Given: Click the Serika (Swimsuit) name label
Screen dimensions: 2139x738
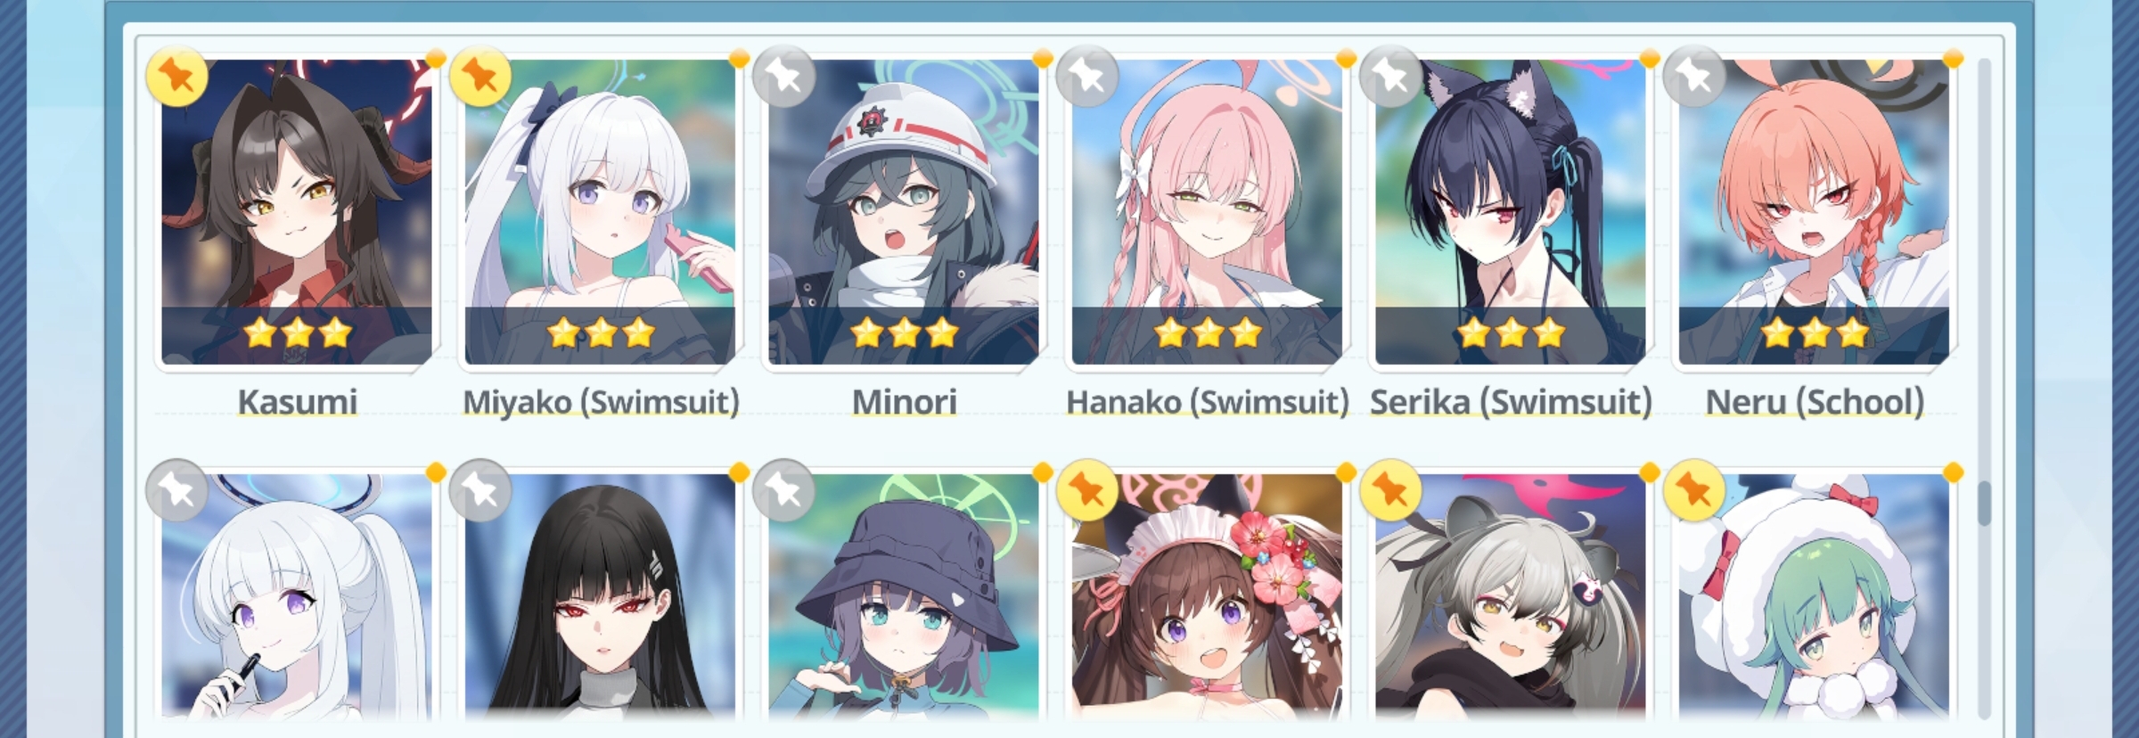Looking at the screenshot, I should tap(1511, 402).
